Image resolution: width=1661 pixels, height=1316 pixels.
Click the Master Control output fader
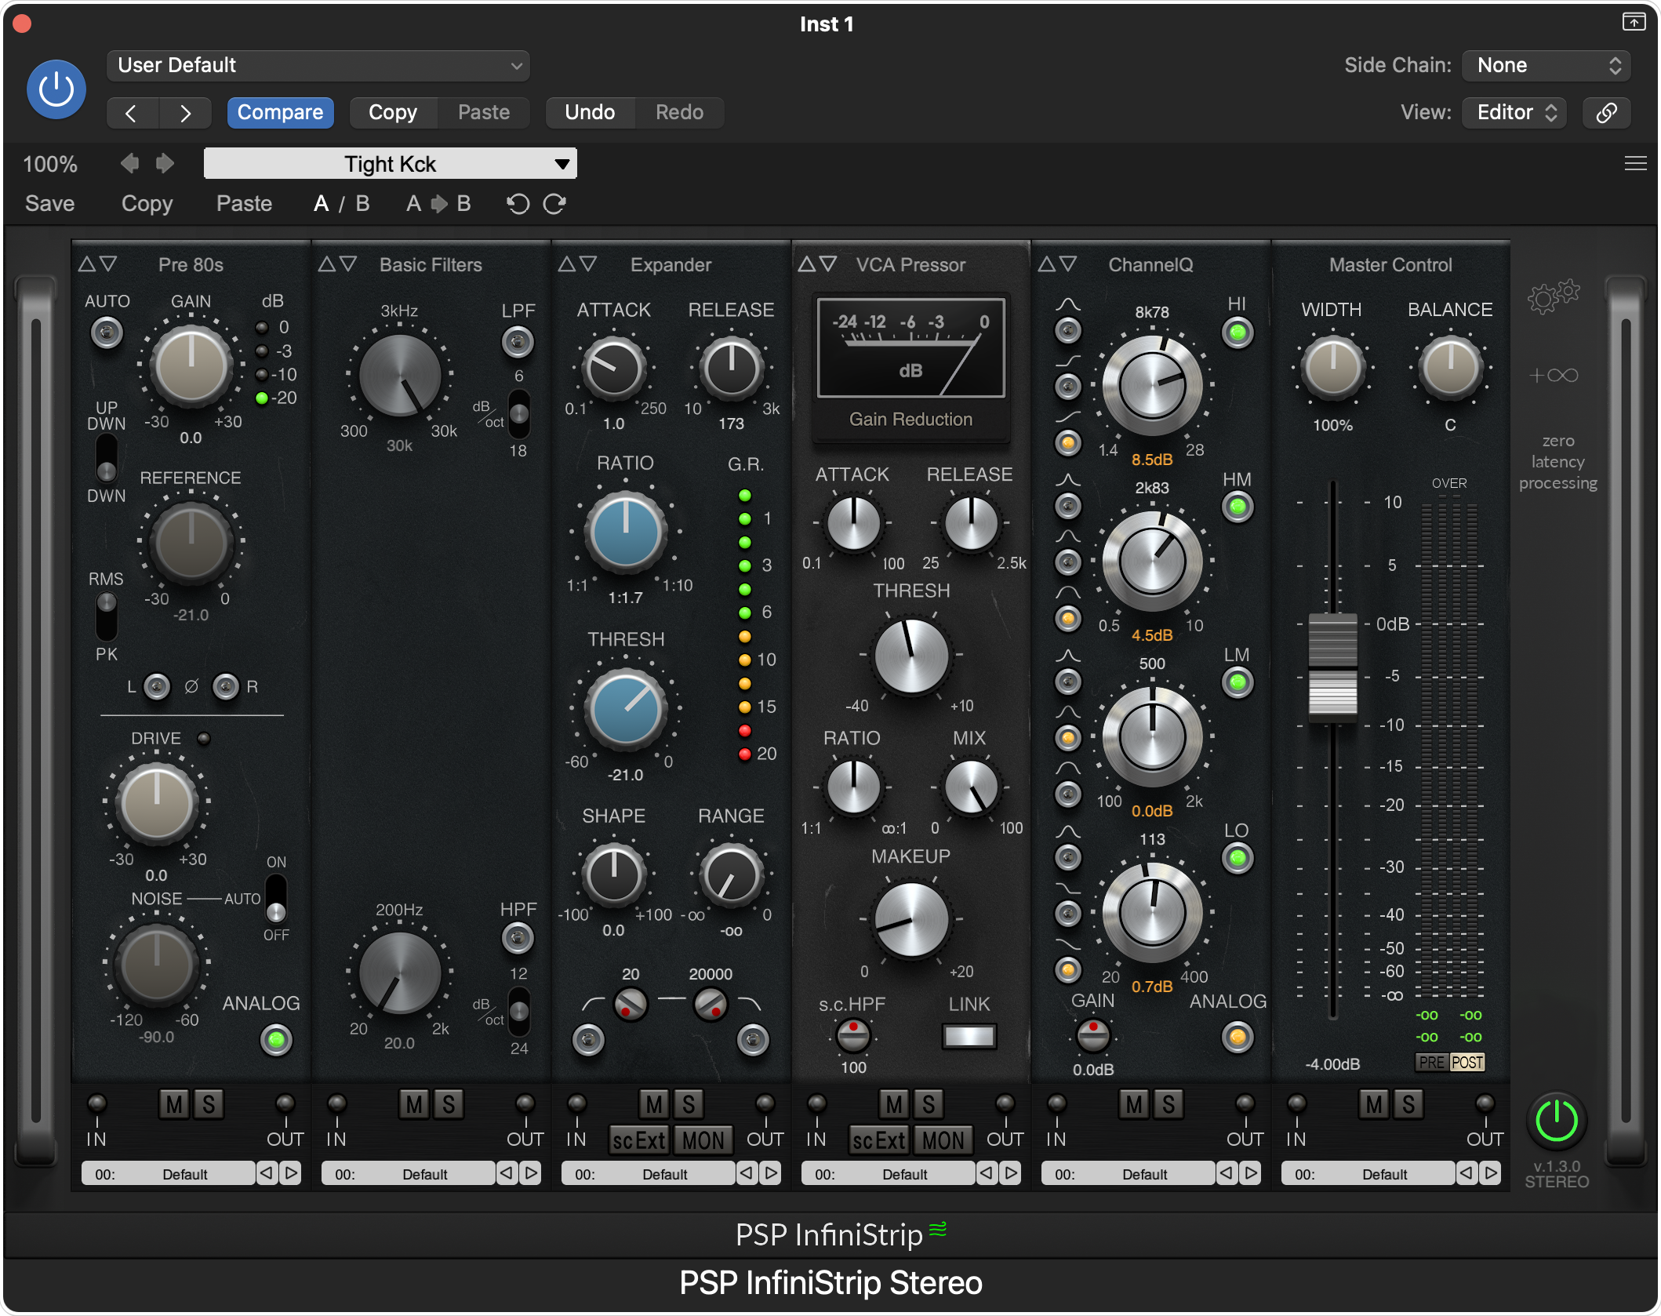coord(1332,667)
